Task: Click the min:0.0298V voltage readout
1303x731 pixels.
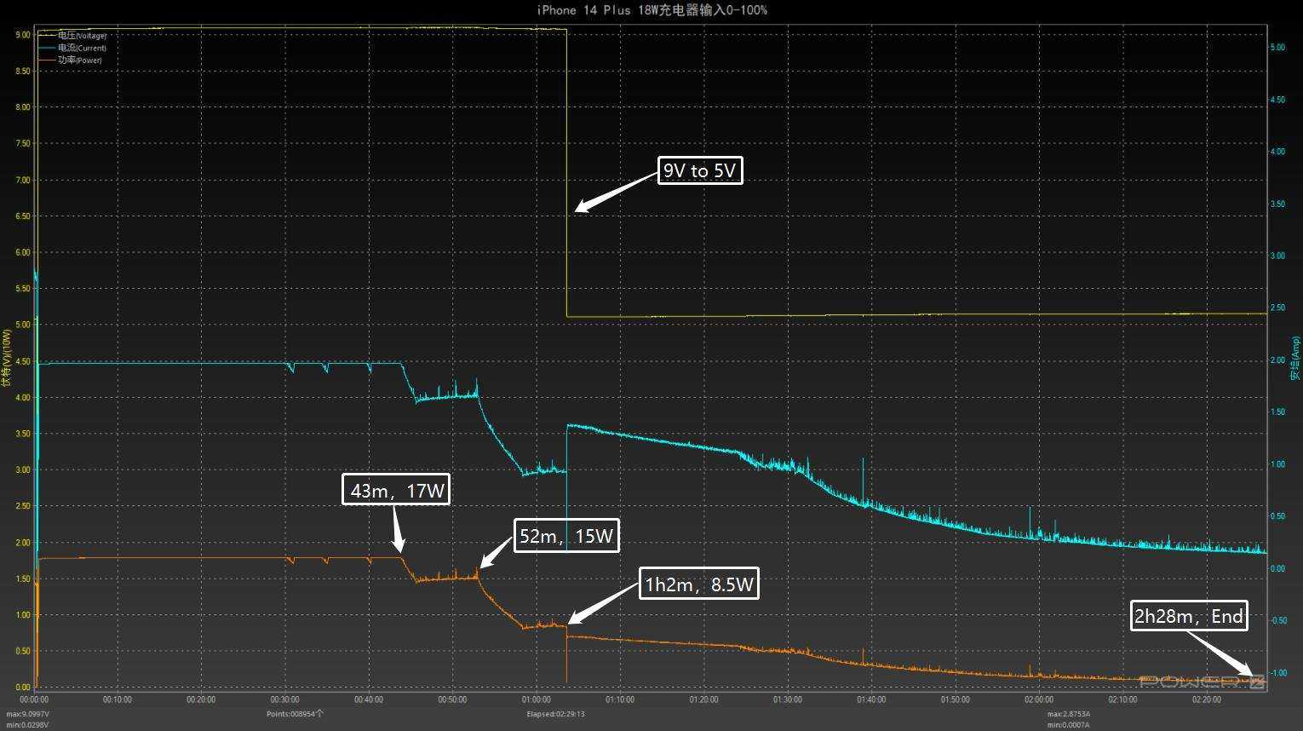Action: [28, 725]
